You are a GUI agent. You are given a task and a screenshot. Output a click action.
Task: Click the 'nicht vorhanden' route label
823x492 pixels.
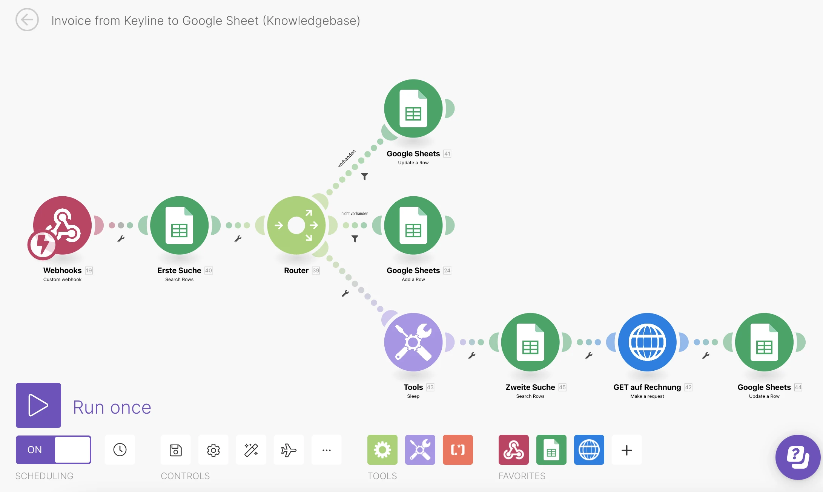pyautogui.click(x=355, y=214)
